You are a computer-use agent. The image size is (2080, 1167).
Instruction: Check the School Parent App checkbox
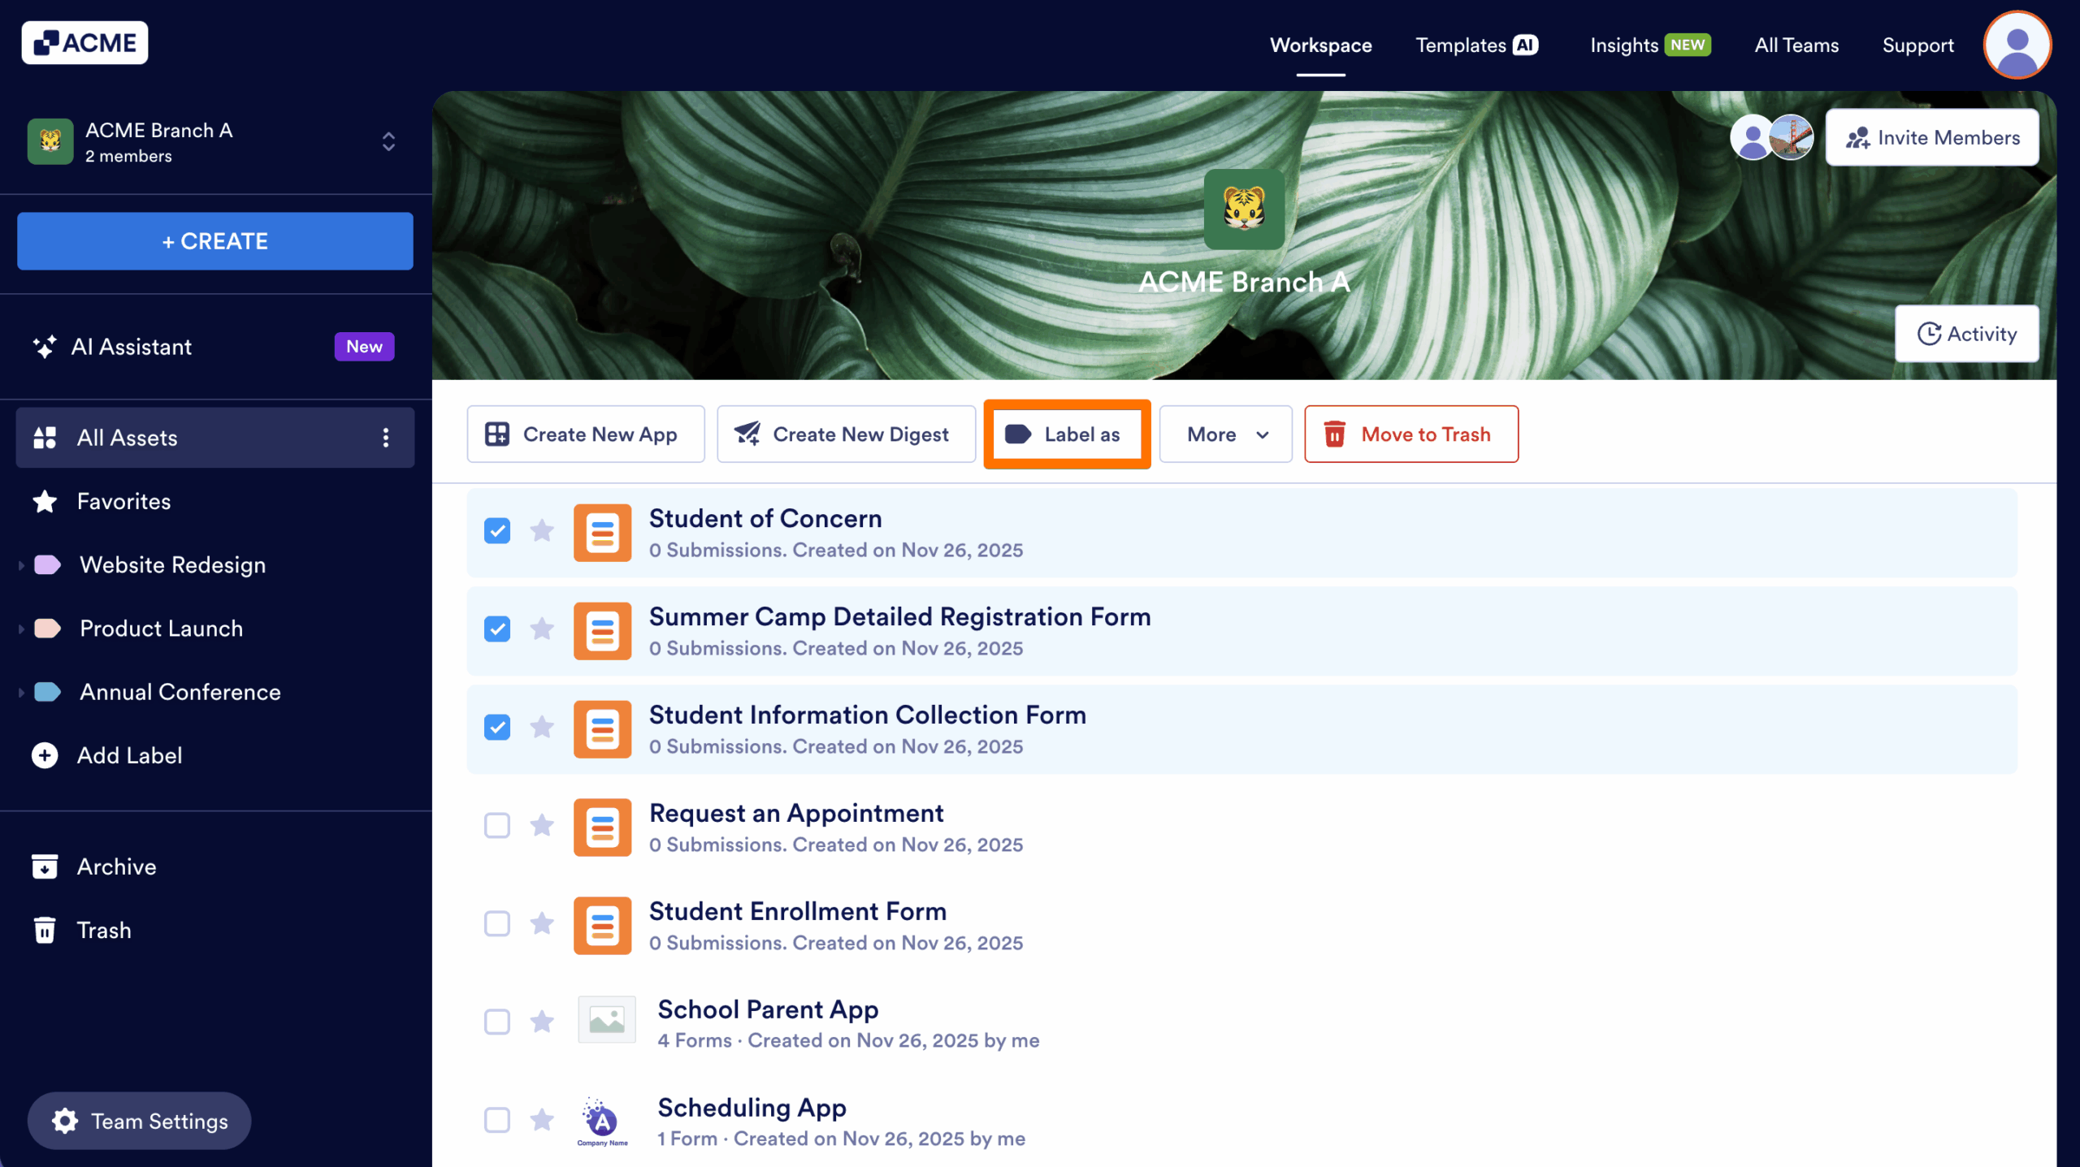497,1022
